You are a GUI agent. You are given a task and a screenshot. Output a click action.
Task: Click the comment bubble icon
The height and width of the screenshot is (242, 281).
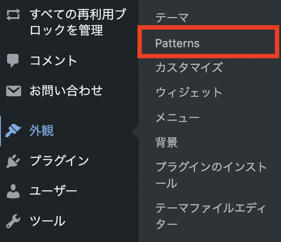[x=12, y=60]
